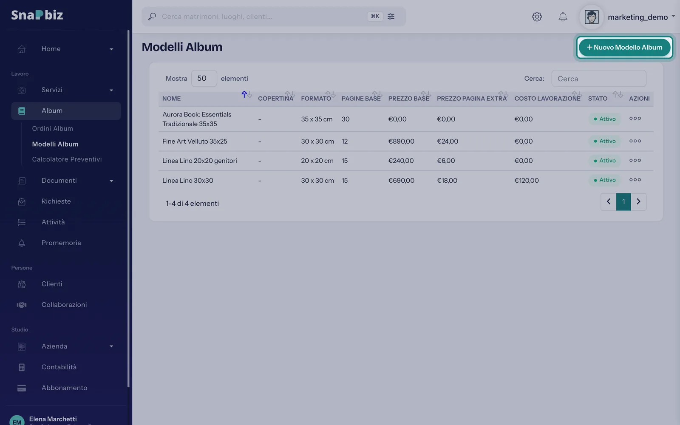680x425 pixels.
Task: Open Calcolatore Preventivi page
Action: click(67, 159)
